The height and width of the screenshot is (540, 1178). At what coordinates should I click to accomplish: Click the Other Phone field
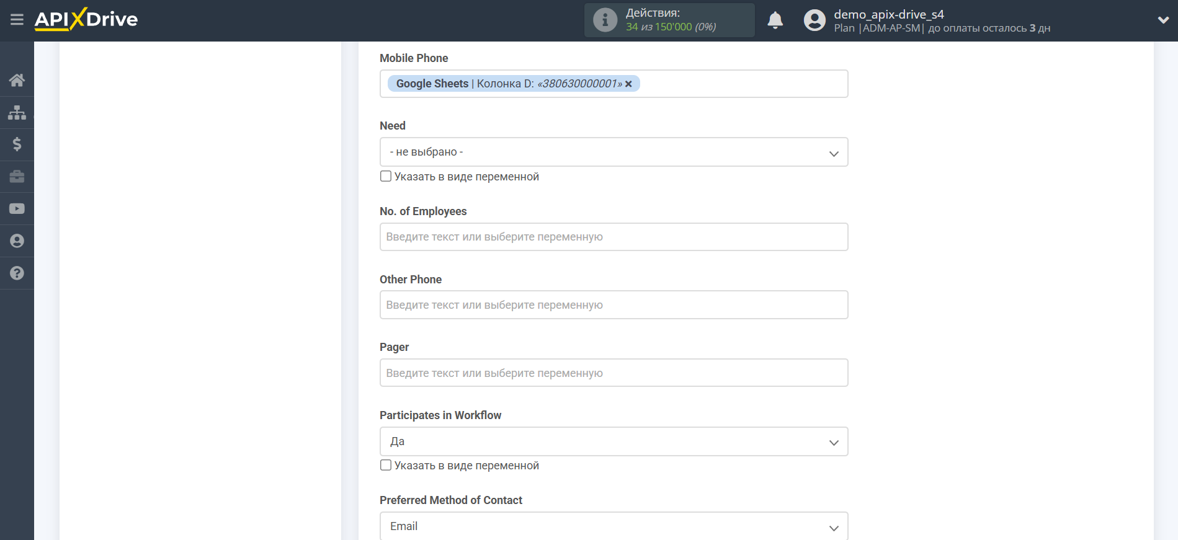click(614, 305)
